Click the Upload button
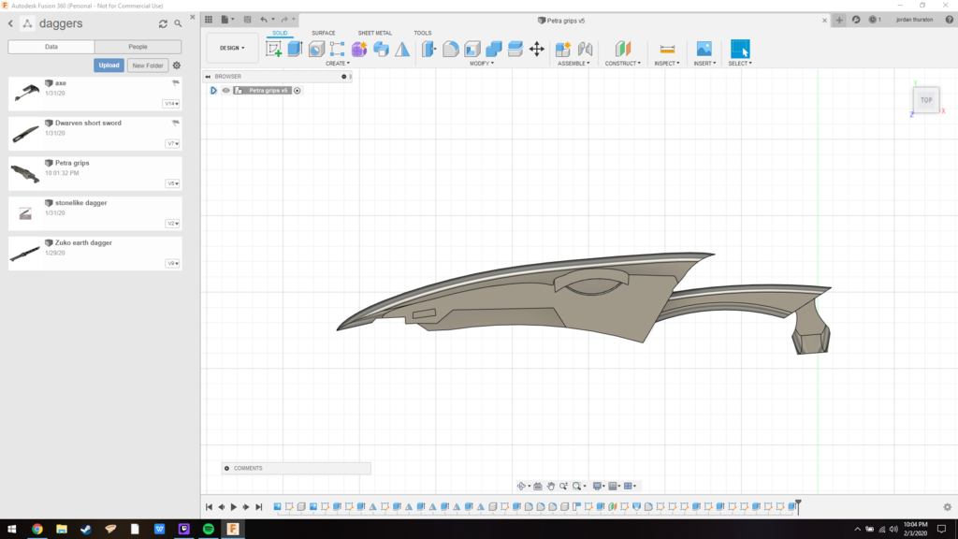The height and width of the screenshot is (539, 958). click(x=109, y=66)
